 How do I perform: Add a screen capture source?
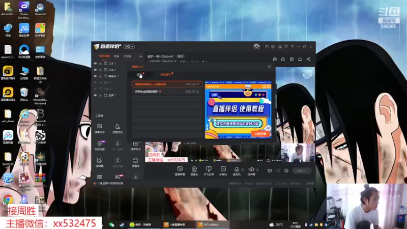[x=180, y=171]
